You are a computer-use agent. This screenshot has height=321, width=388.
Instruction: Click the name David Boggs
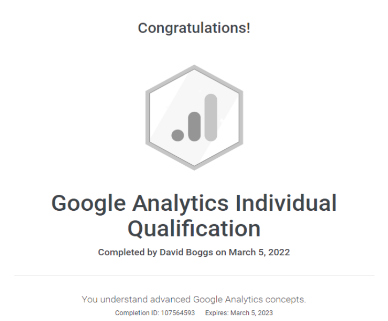pyautogui.click(x=186, y=252)
